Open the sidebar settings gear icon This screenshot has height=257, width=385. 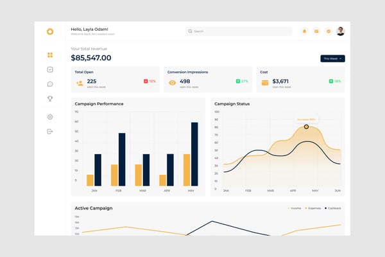(x=50, y=117)
